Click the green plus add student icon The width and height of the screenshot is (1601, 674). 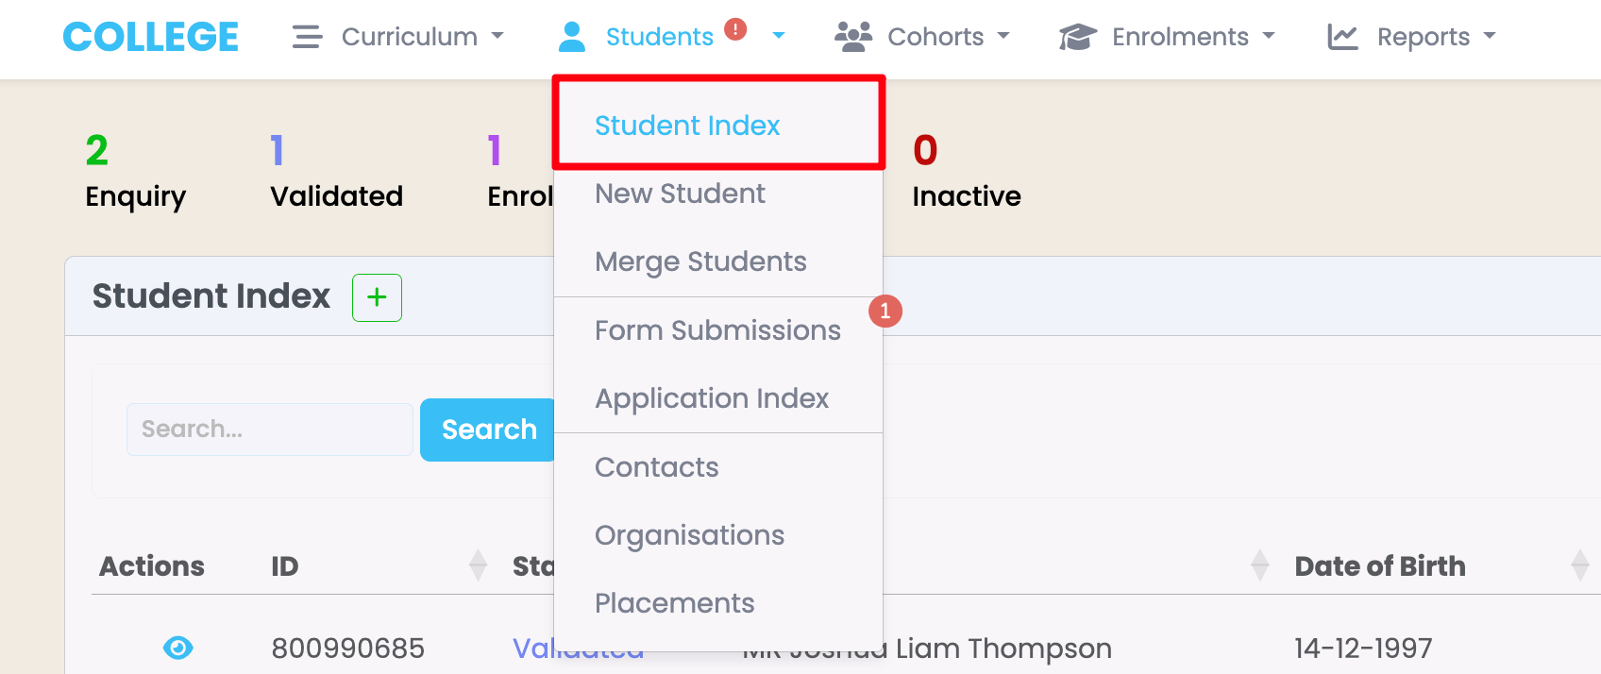(377, 297)
